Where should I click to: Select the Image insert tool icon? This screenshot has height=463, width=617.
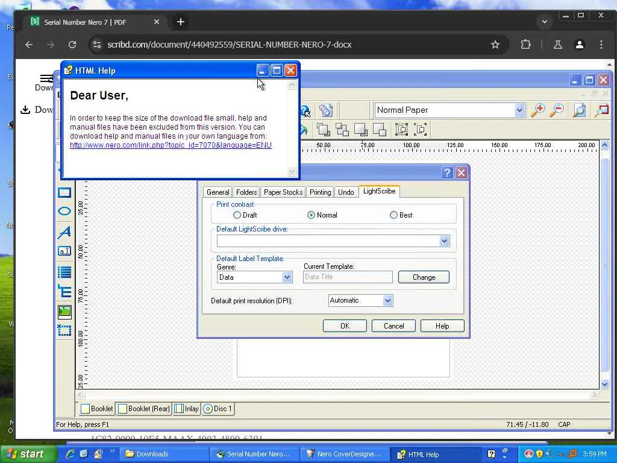click(x=64, y=312)
